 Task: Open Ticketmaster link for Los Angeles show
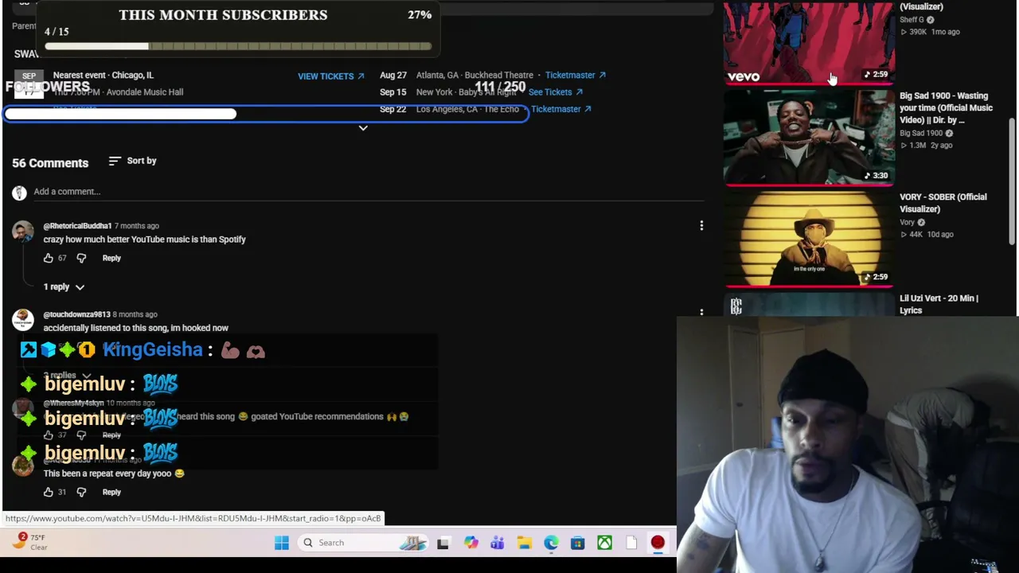[x=561, y=109]
